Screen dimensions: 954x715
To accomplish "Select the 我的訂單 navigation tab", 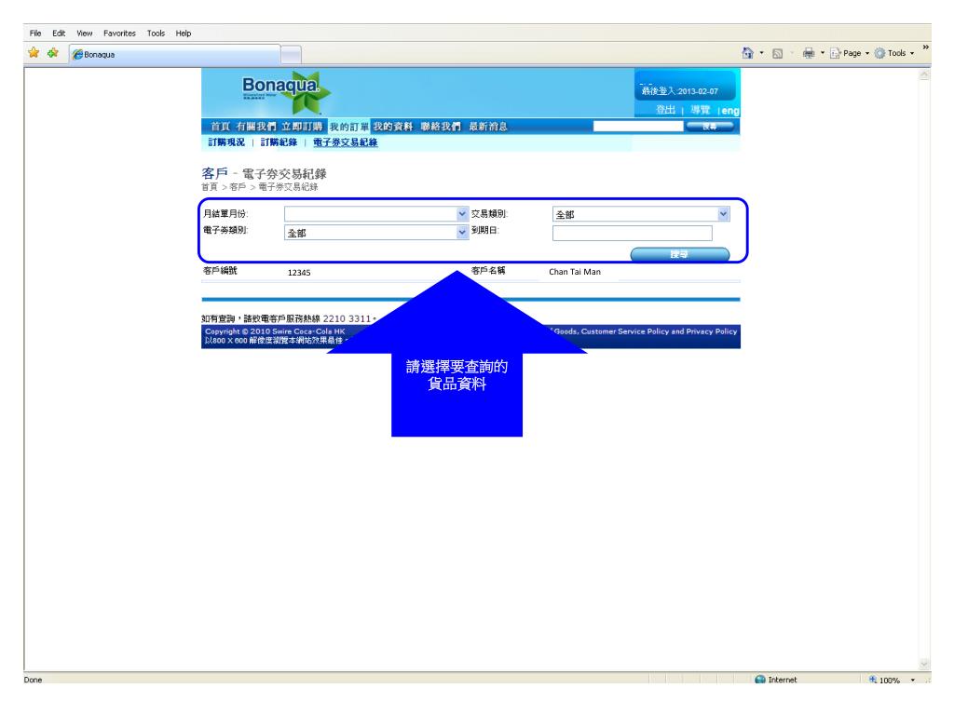I will click(349, 127).
